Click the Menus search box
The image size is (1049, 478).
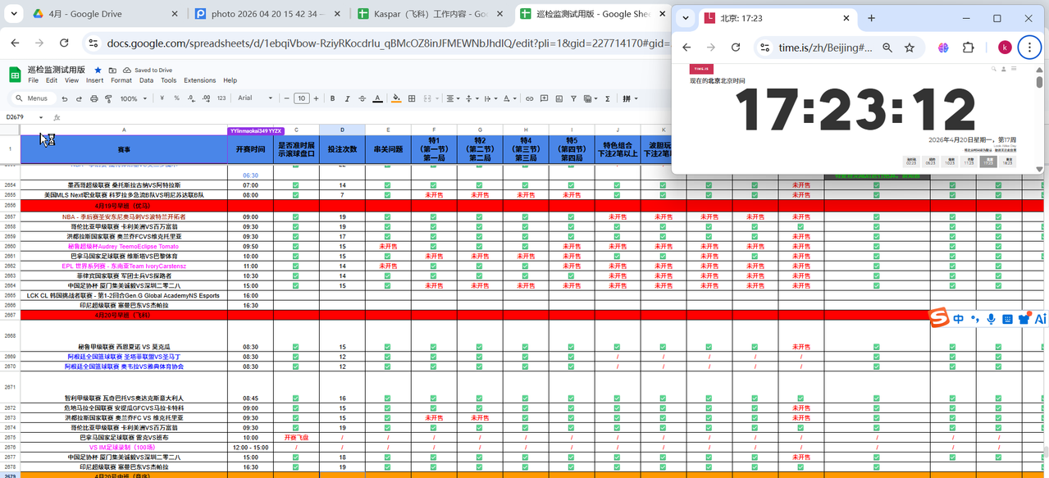[x=34, y=98]
